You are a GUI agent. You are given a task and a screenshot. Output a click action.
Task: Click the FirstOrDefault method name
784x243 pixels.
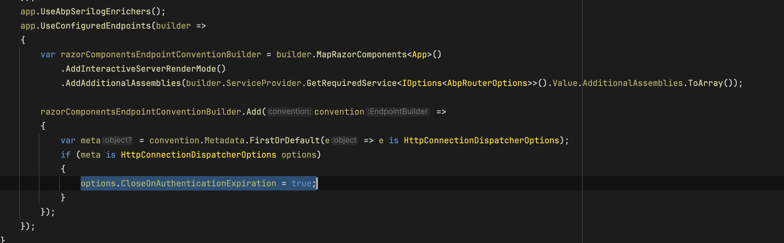(x=284, y=140)
